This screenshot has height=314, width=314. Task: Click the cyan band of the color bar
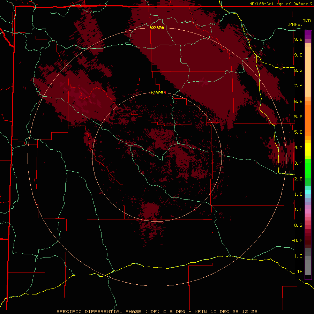point(308,192)
